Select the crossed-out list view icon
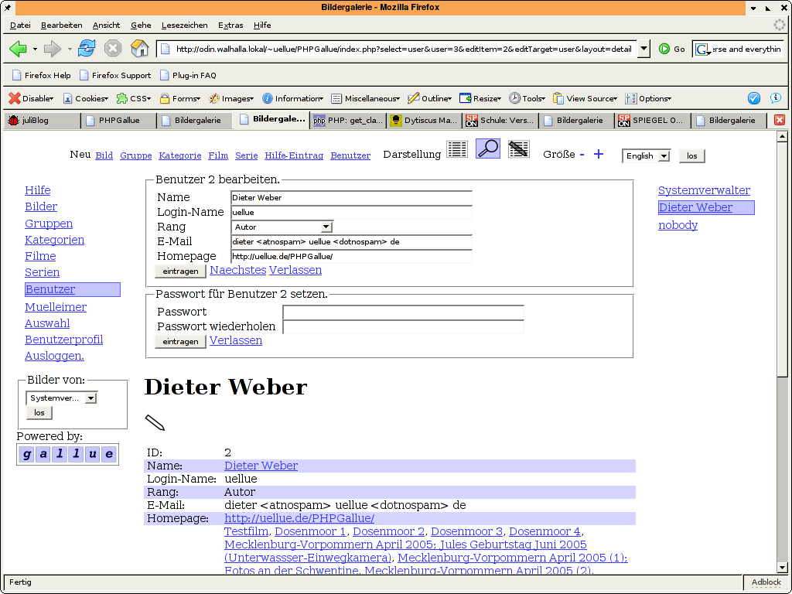This screenshot has width=792, height=594. coord(518,149)
